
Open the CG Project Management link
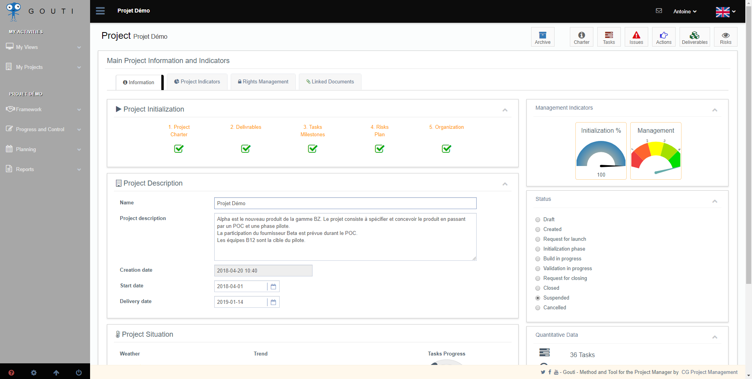(x=709, y=372)
